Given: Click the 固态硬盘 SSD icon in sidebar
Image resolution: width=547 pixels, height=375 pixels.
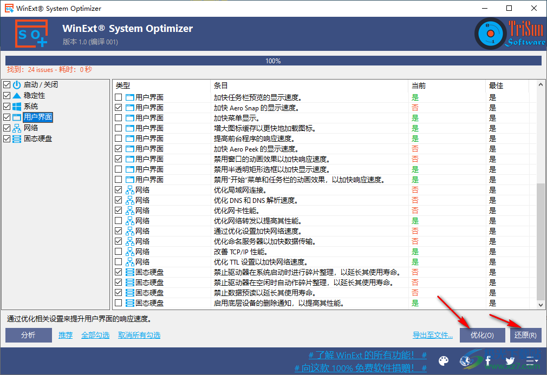Looking at the screenshot, I should 18,138.
